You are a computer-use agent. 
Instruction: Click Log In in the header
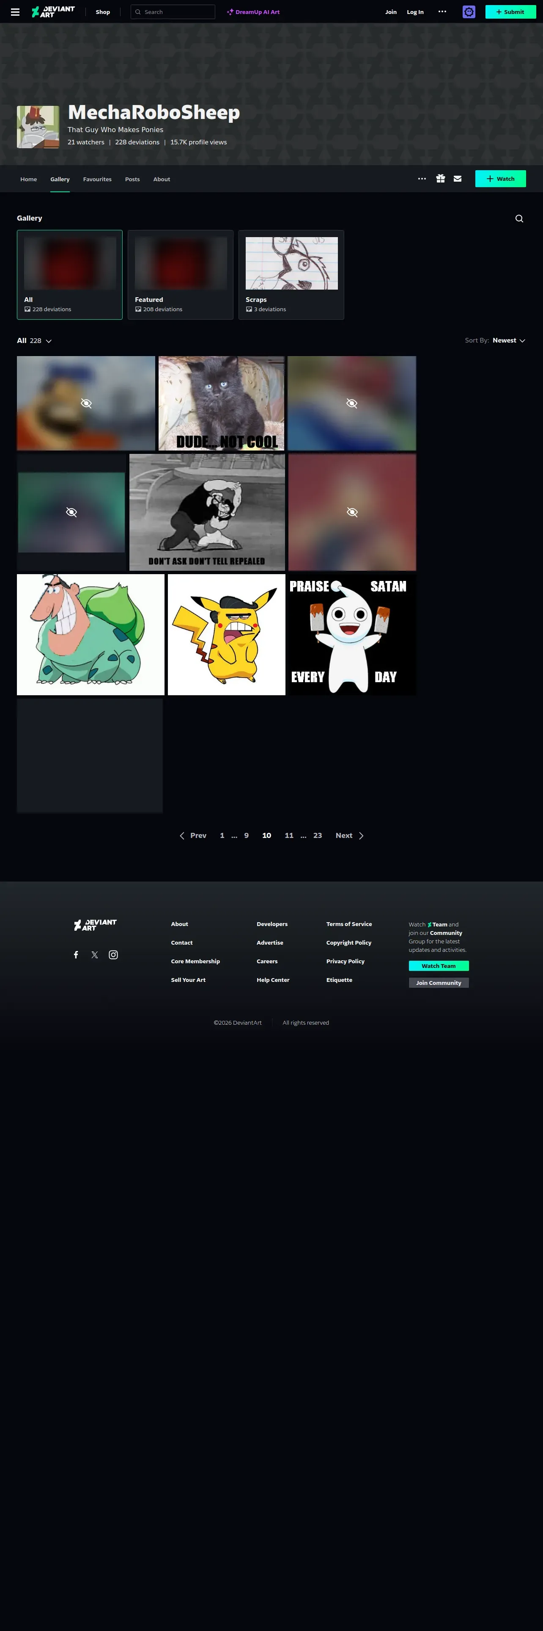click(415, 12)
